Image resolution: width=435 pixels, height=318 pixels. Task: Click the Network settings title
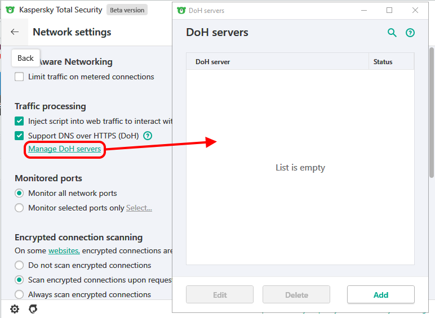[72, 32]
